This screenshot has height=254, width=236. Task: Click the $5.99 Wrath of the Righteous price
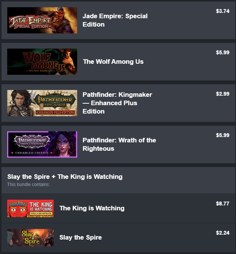point(223,135)
